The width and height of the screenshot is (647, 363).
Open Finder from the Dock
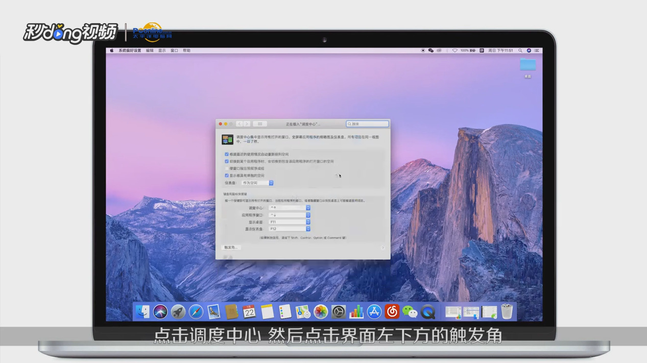[142, 311]
